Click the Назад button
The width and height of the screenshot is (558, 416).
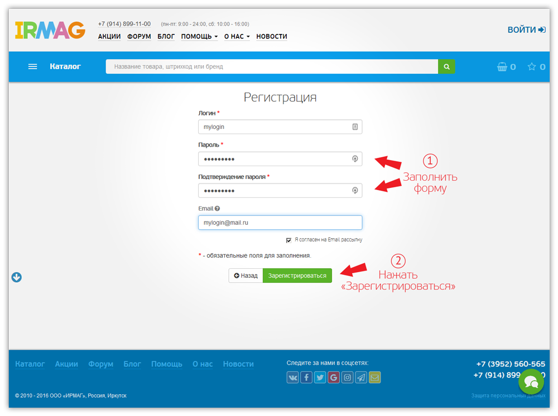point(246,275)
